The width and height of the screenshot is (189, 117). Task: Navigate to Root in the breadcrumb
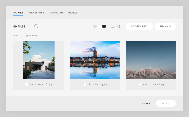tap(16, 35)
